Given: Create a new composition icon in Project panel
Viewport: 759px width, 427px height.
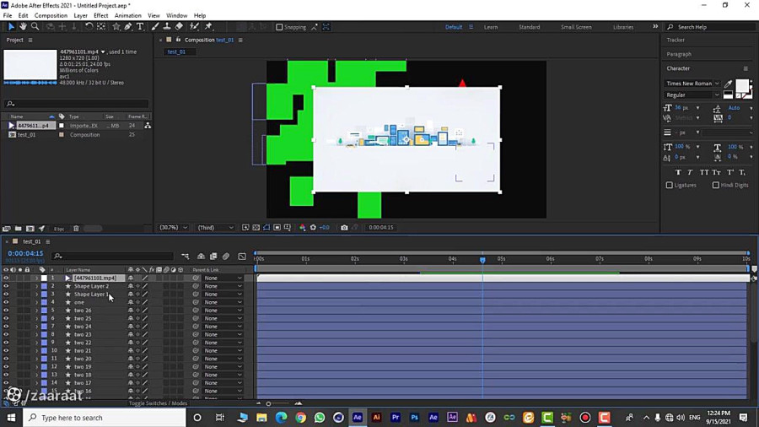Looking at the screenshot, I should coord(30,229).
